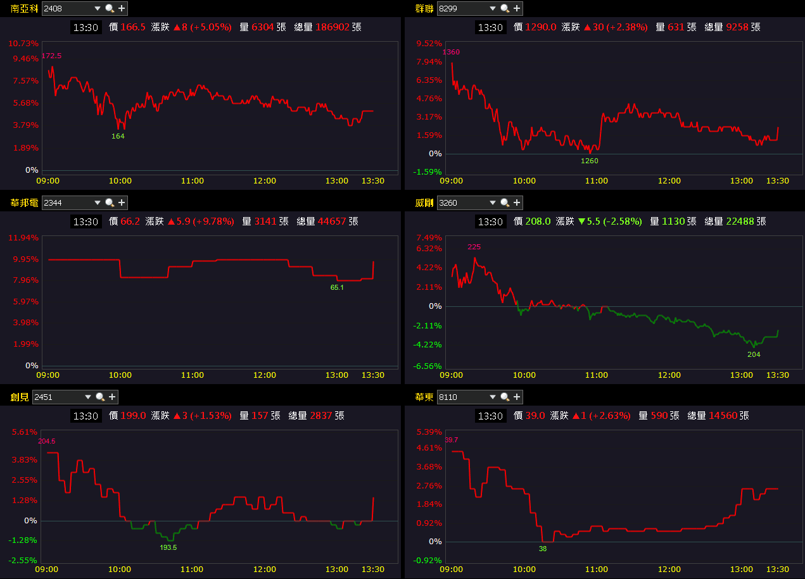
Task: Click the plus icon beside 8110 stock code
Action: click(x=517, y=397)
